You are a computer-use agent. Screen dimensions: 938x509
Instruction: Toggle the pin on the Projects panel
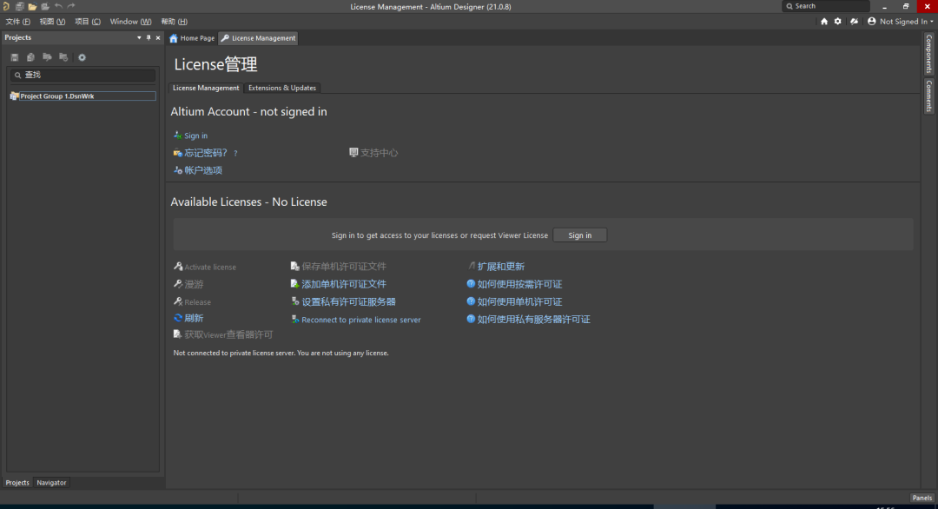tap(147, 36)
